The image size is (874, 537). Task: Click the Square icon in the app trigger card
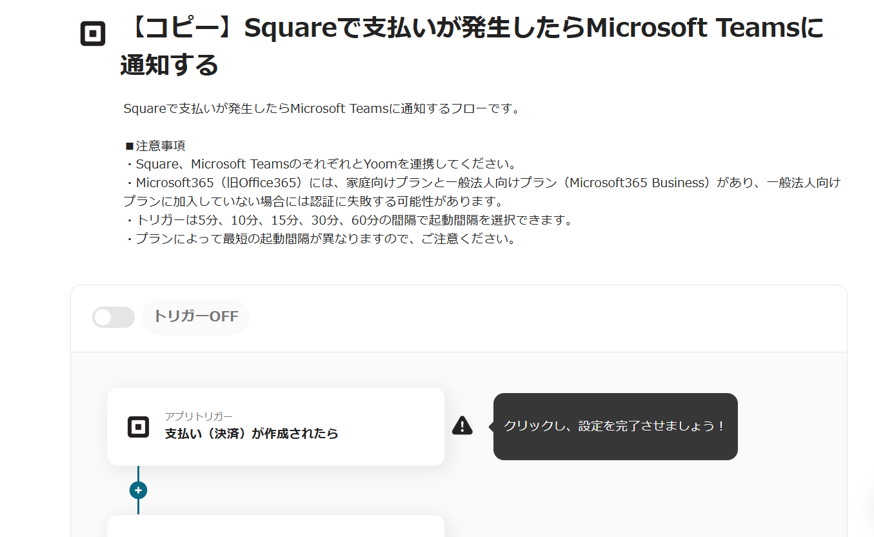[138, 427]
